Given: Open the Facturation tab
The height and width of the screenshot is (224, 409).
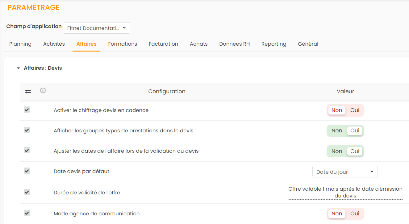Looking at the screenshot, I should click(x=163, y=44).
